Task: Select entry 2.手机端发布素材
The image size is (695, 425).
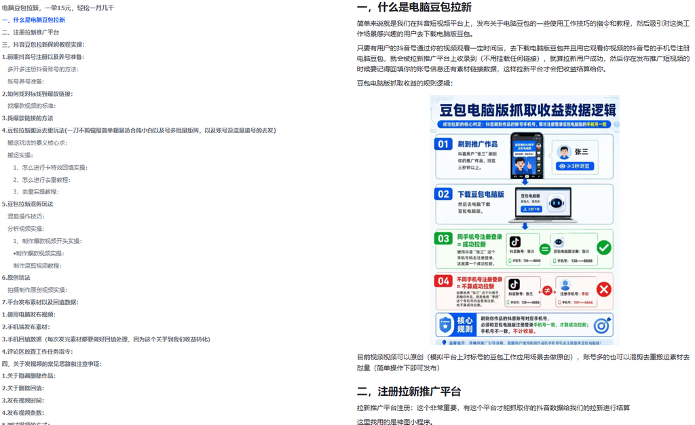Action: coord(26,327)
